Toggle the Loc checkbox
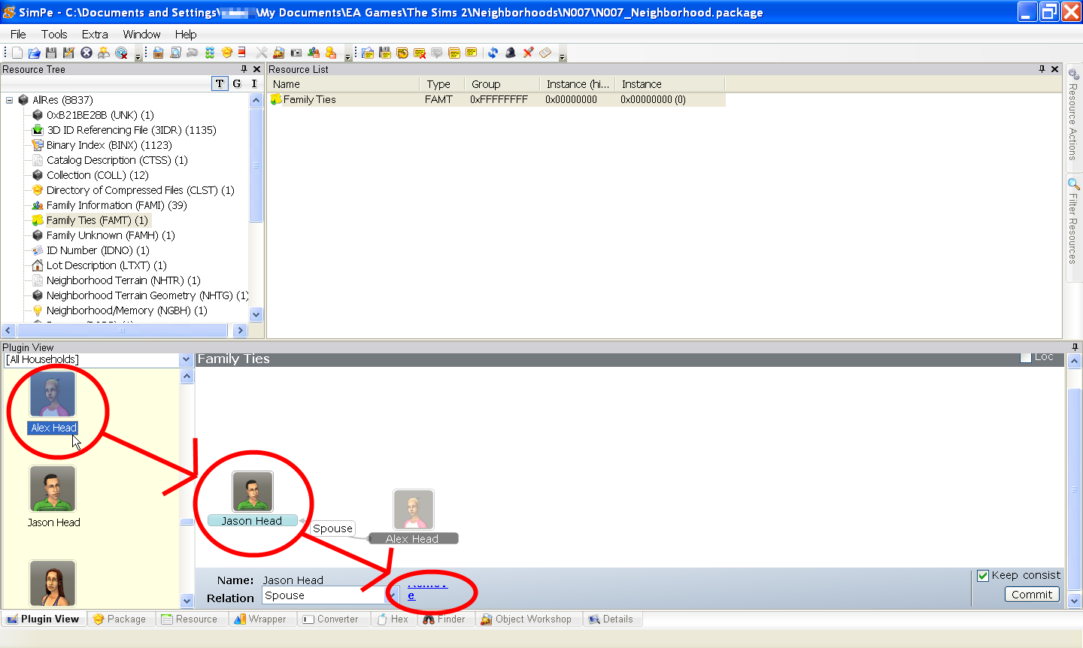The height and width of the screenshot is (648, 1083). click(x=1026, y=357)
